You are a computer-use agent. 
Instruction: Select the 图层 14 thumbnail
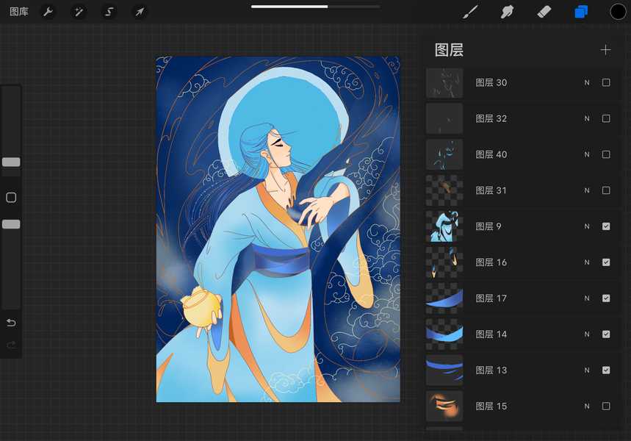tap(444, 334)
